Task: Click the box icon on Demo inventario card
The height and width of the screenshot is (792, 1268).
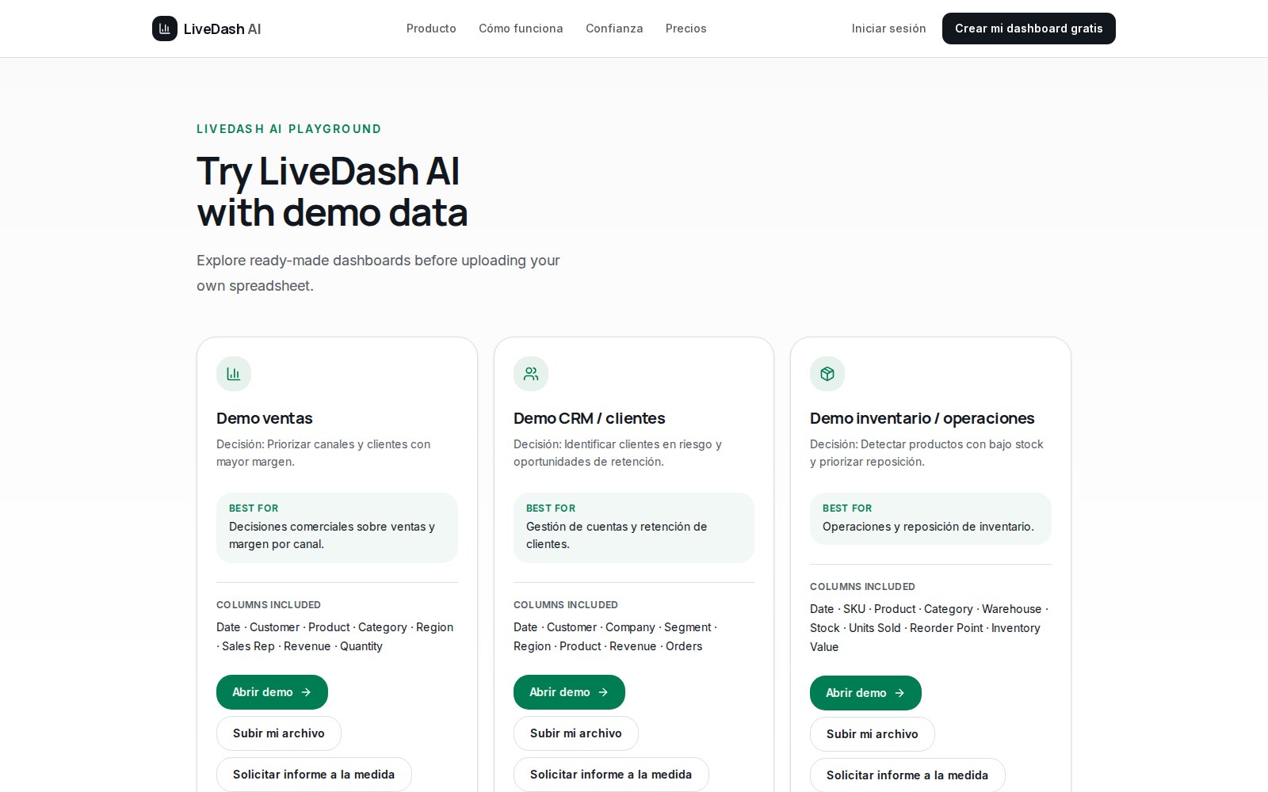Action: (827, 374)
